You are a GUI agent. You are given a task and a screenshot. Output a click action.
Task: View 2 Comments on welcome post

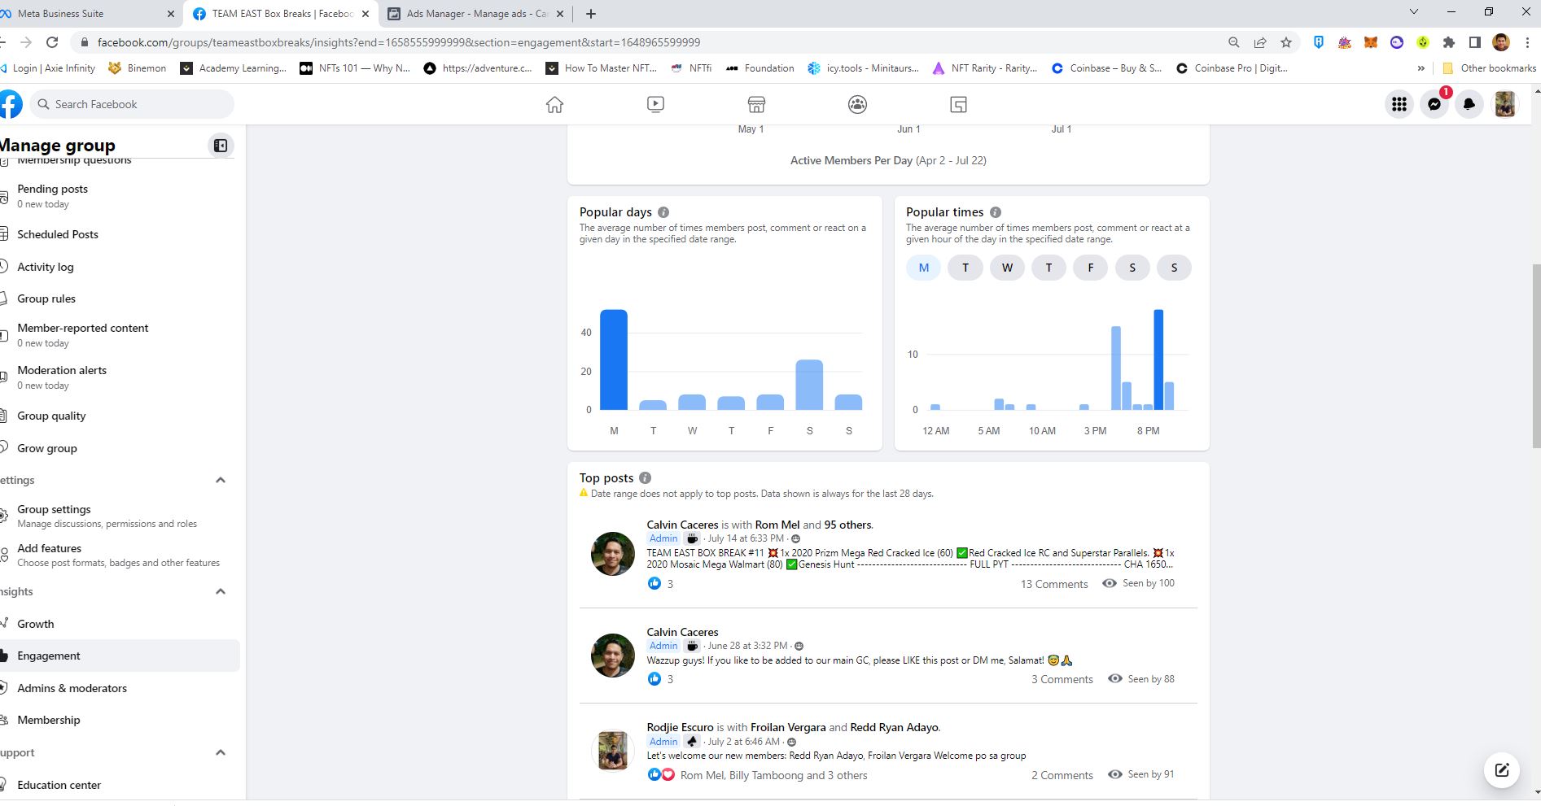point(1062,775)
